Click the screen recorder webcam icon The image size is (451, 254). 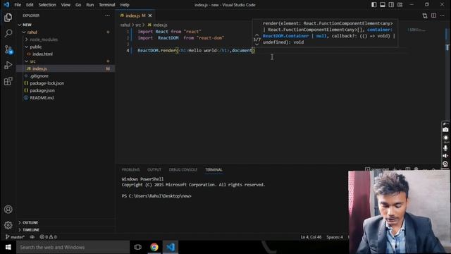(445, 164)
